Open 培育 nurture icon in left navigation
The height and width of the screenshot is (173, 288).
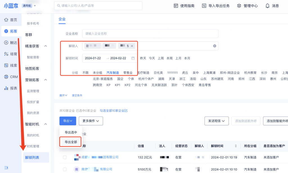coord(6,54)
